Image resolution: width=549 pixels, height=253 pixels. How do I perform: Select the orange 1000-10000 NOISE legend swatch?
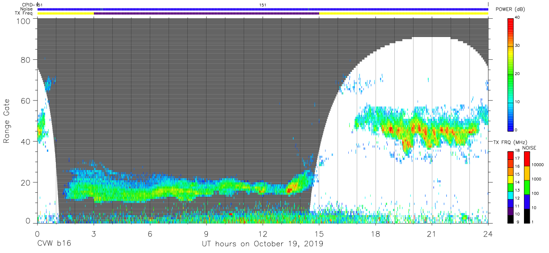tap(527, 173)
